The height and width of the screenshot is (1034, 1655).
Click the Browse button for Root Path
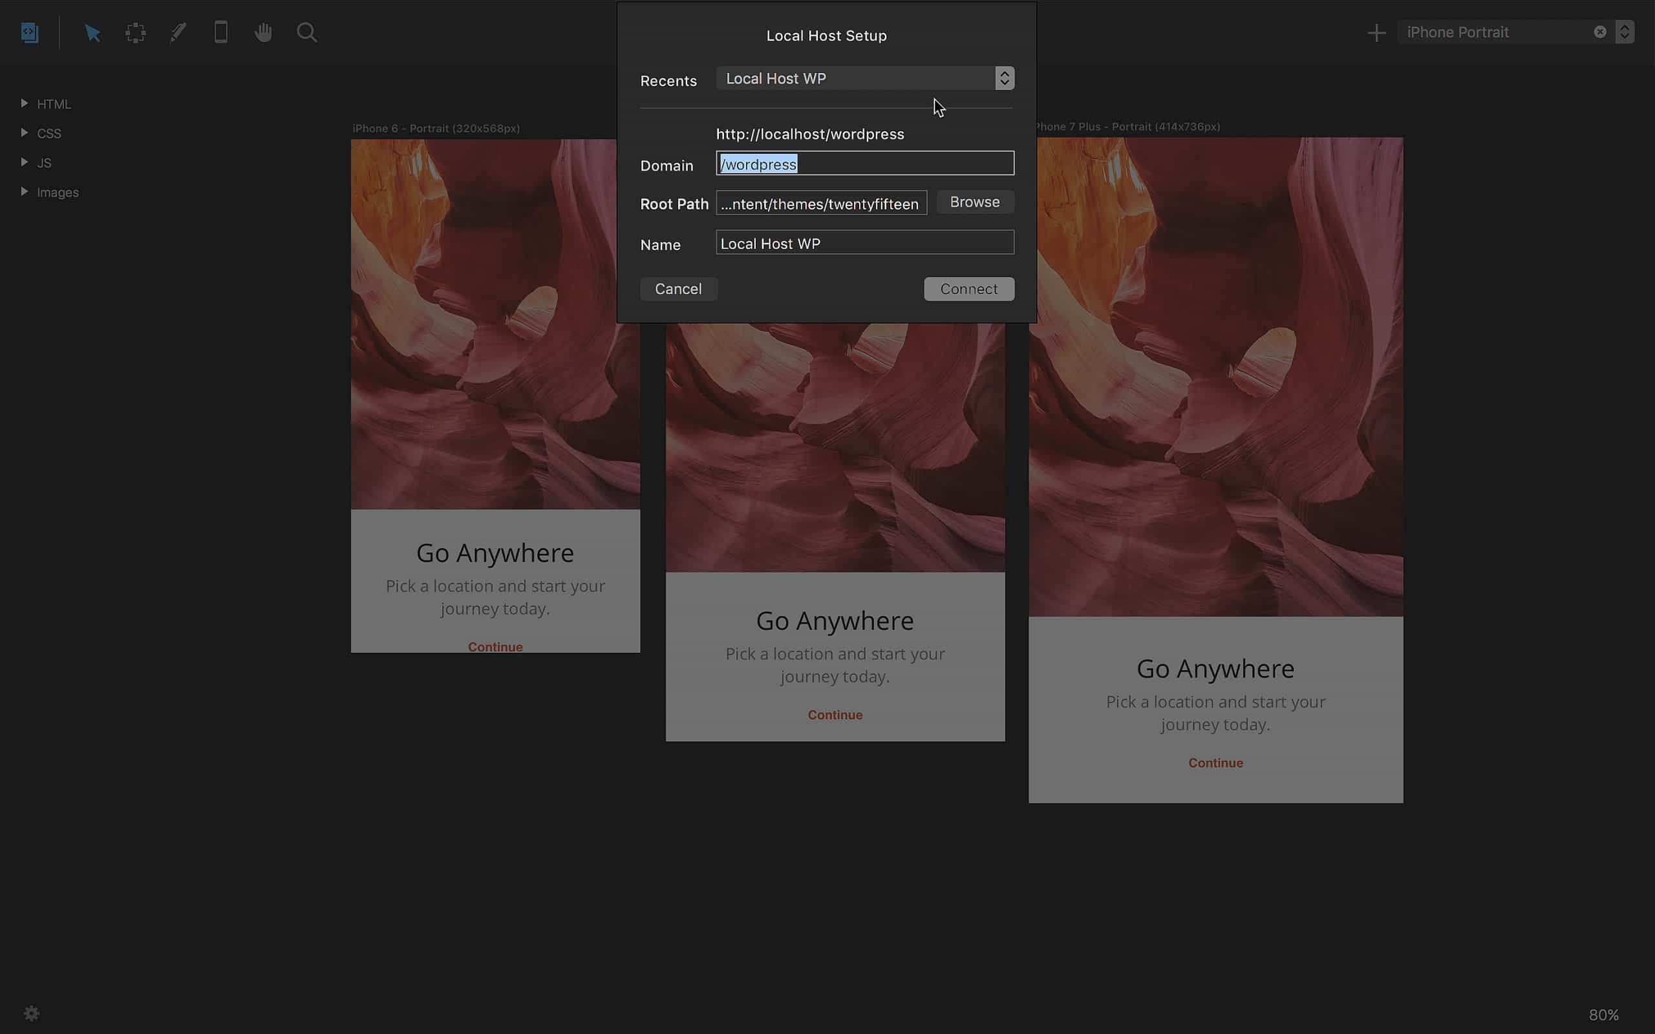(x=974, y=202)
